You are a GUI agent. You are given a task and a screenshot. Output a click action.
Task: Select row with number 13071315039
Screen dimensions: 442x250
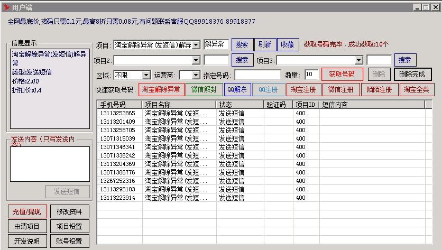(x=264, y=138)
